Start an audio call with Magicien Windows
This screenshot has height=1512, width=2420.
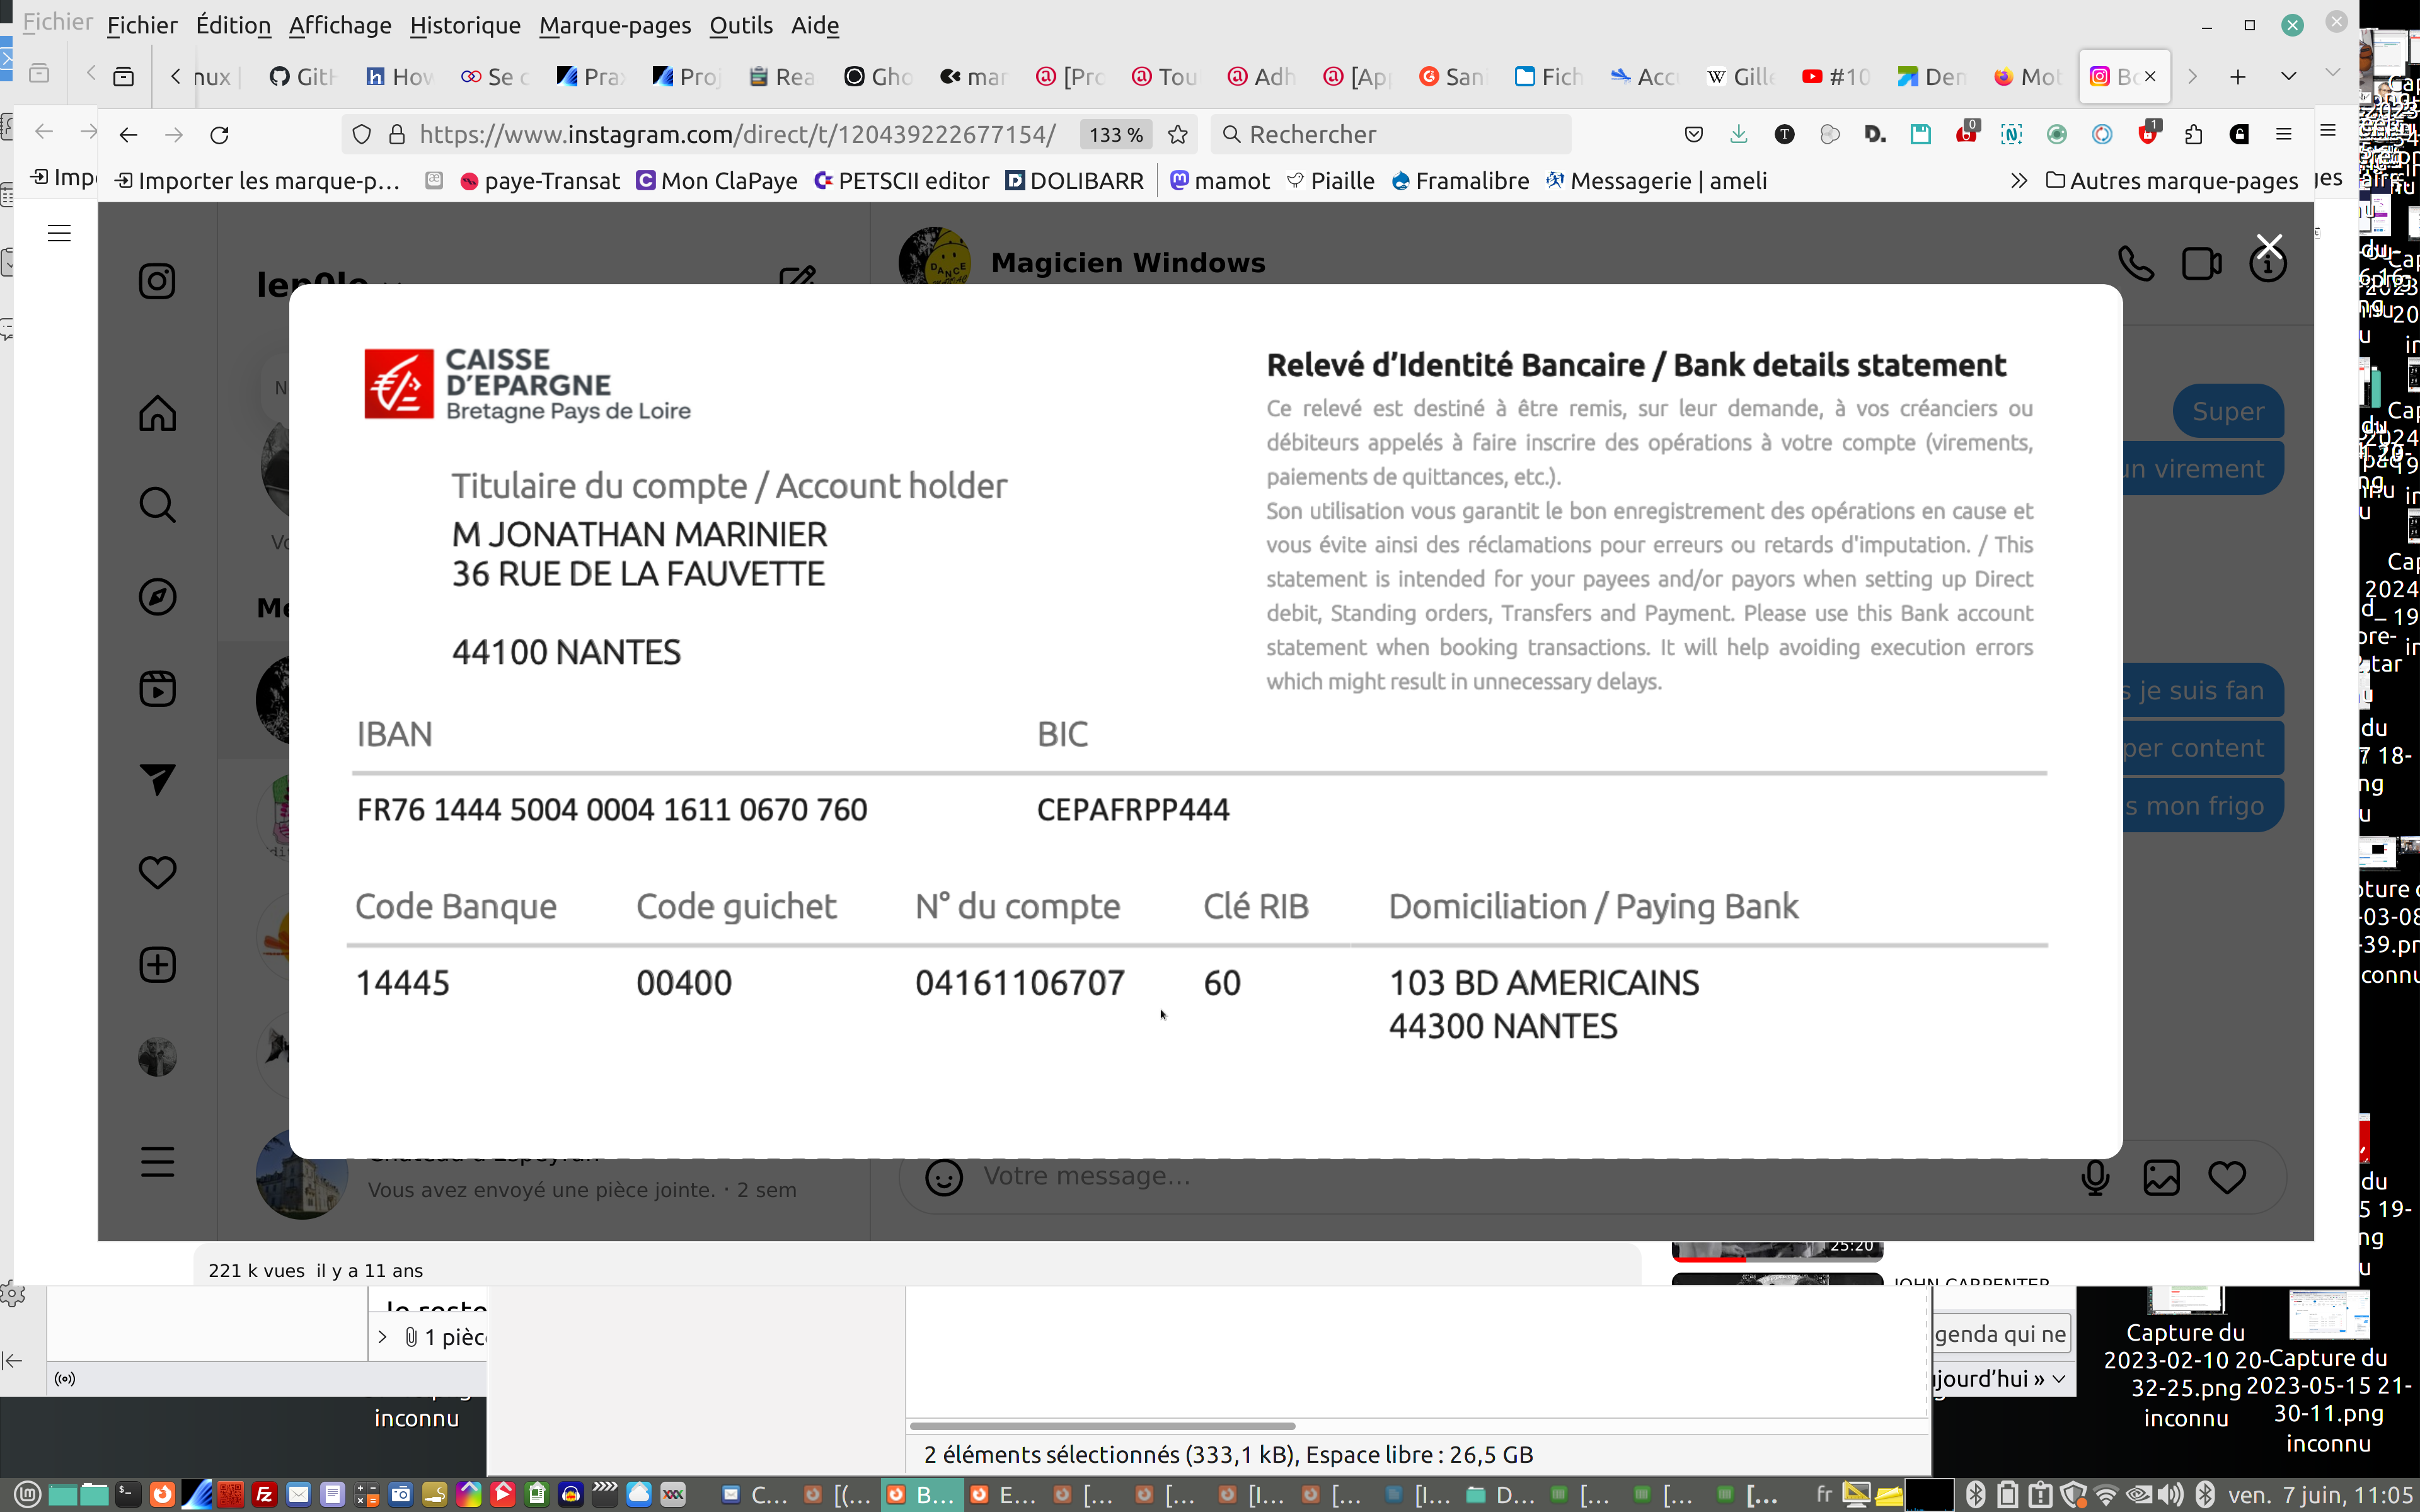click(2135, 264)
